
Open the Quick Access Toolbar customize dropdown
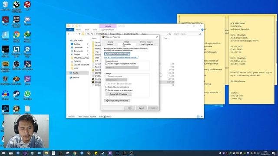tap(79, 26)
